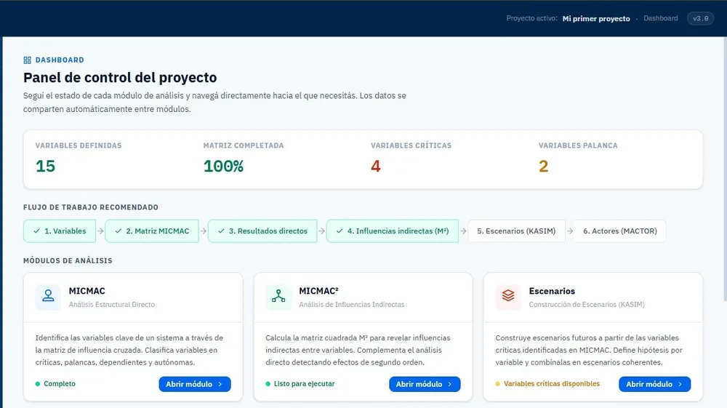
Task: Select workflow step 5. Escenarios (KASIM)
Action: [x=516, y=231]
